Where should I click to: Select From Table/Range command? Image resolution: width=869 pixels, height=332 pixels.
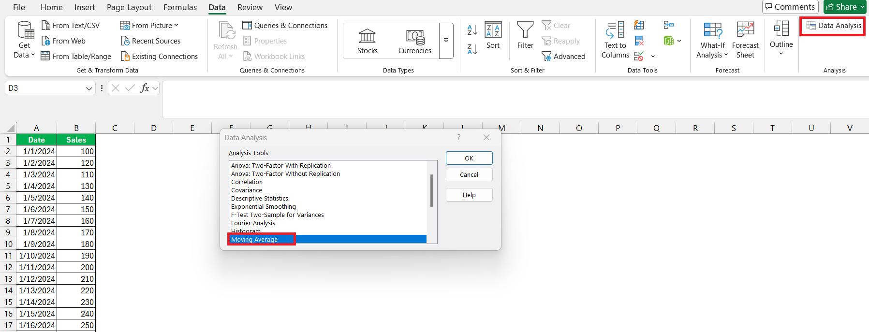point(76,57)
